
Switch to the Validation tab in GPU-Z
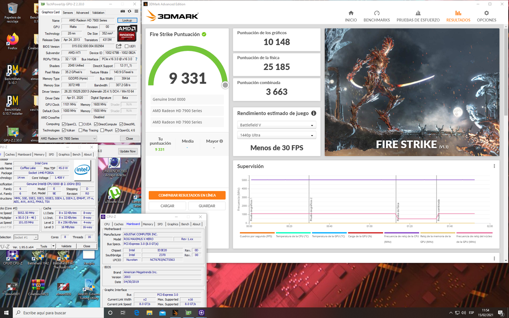click(x=98, y=13)
